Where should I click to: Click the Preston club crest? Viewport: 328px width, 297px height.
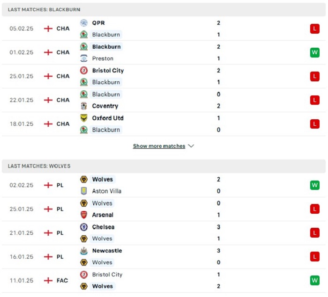84,58
